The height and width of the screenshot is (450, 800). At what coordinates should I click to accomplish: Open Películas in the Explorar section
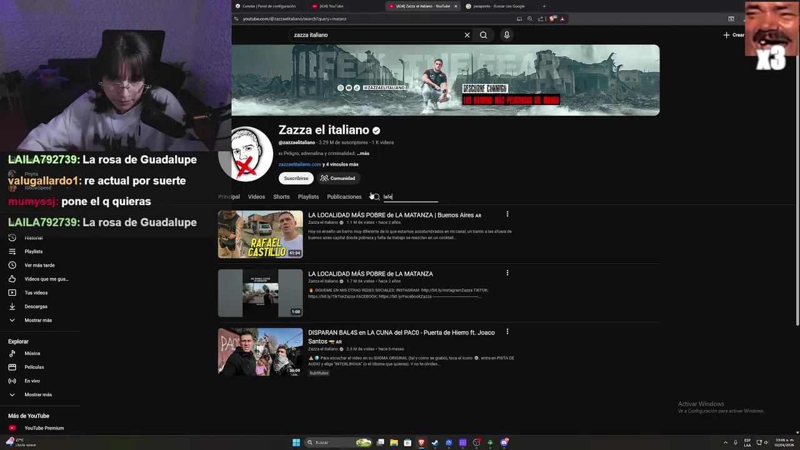[x=34, y=367]
